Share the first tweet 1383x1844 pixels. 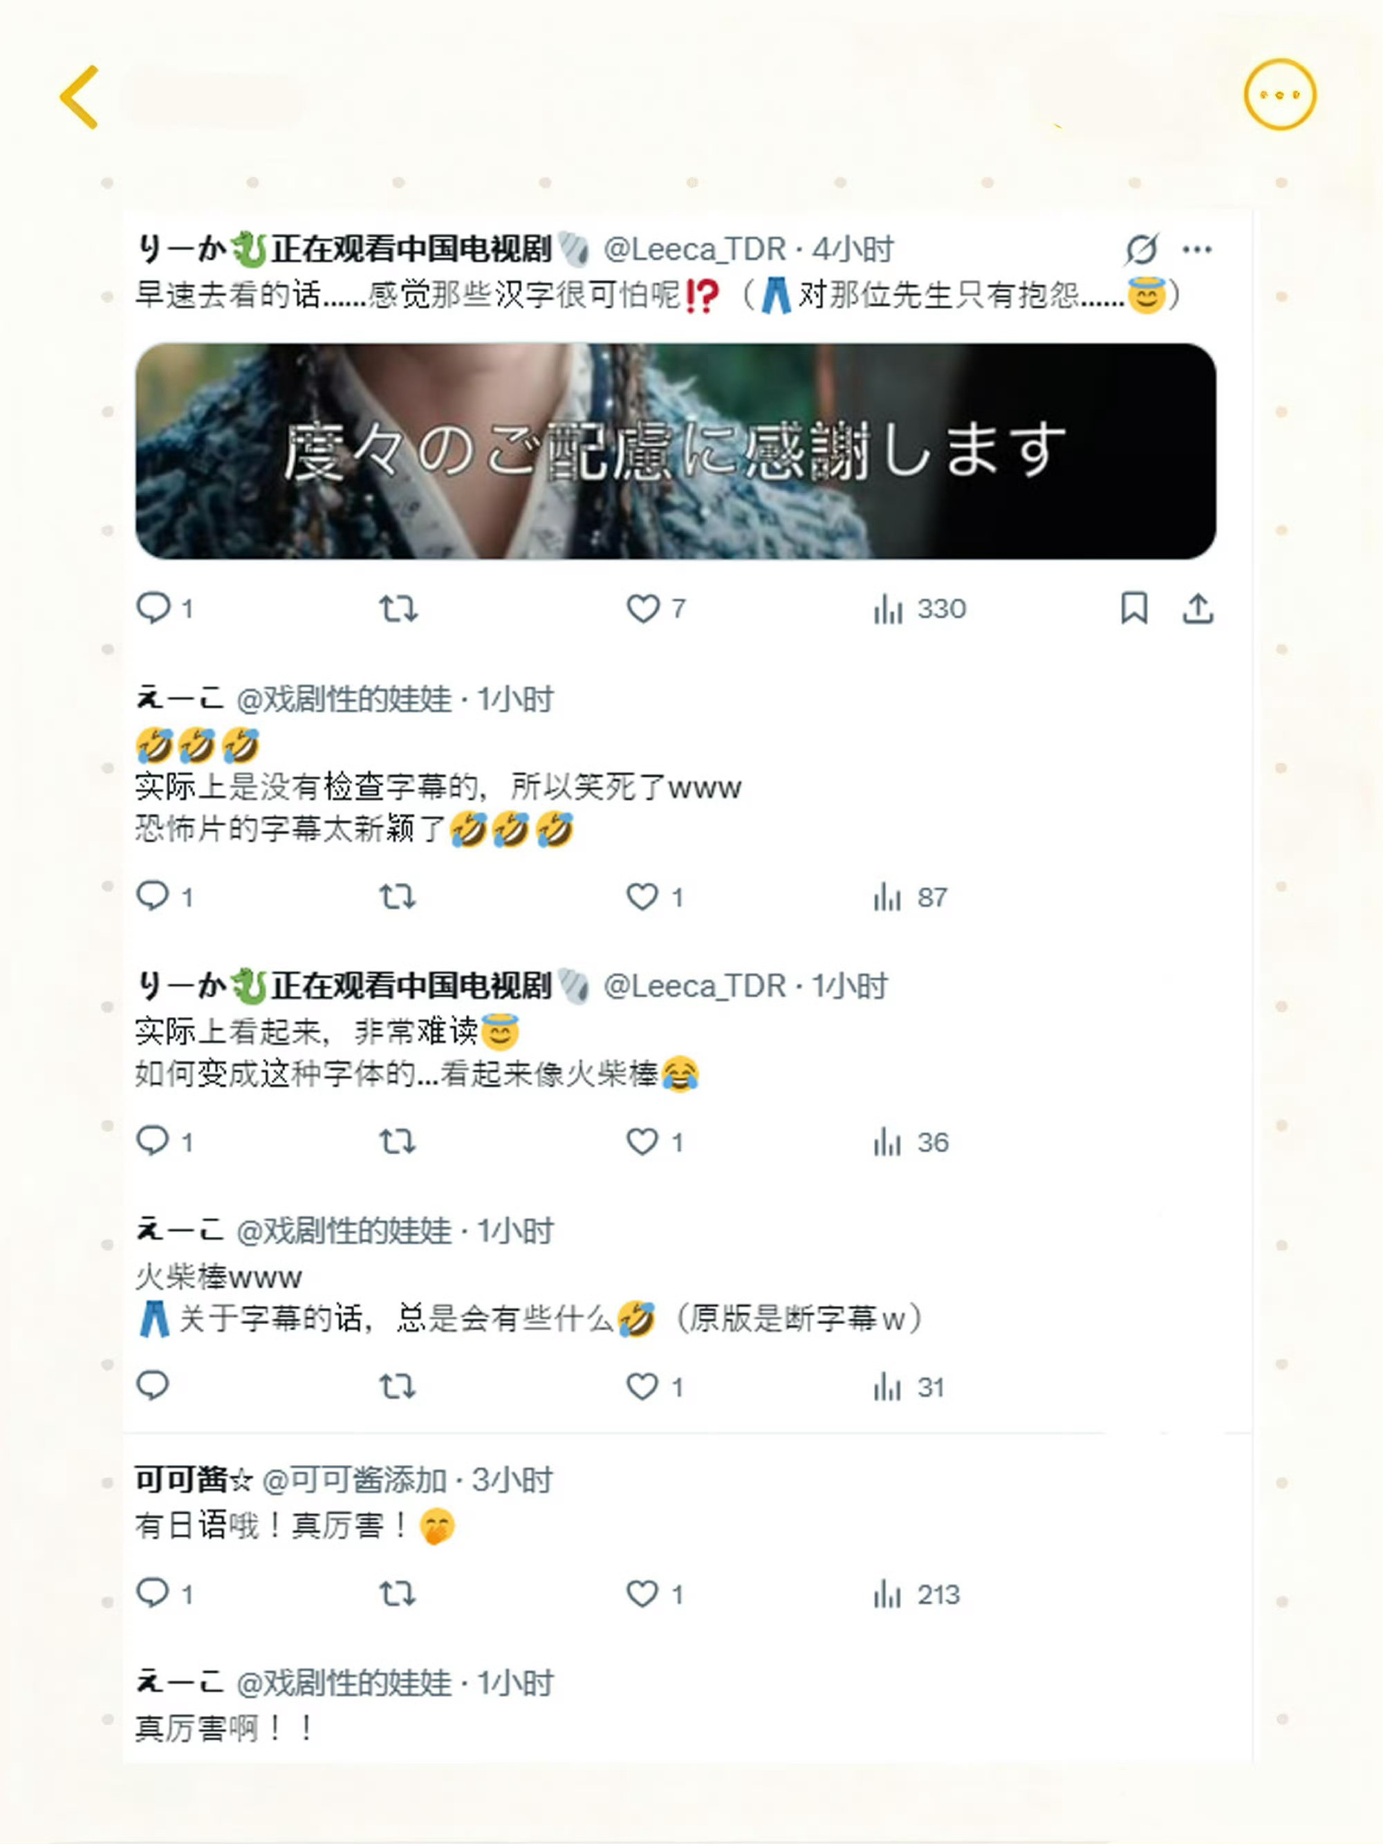[1198, 608]
